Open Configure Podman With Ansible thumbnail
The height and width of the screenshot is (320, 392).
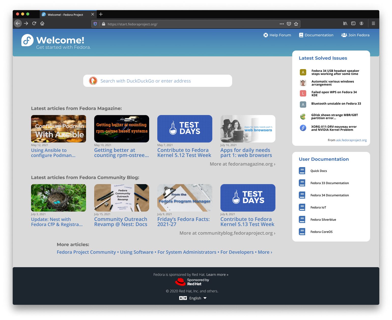pyautogui.click(x=59, y=129)
